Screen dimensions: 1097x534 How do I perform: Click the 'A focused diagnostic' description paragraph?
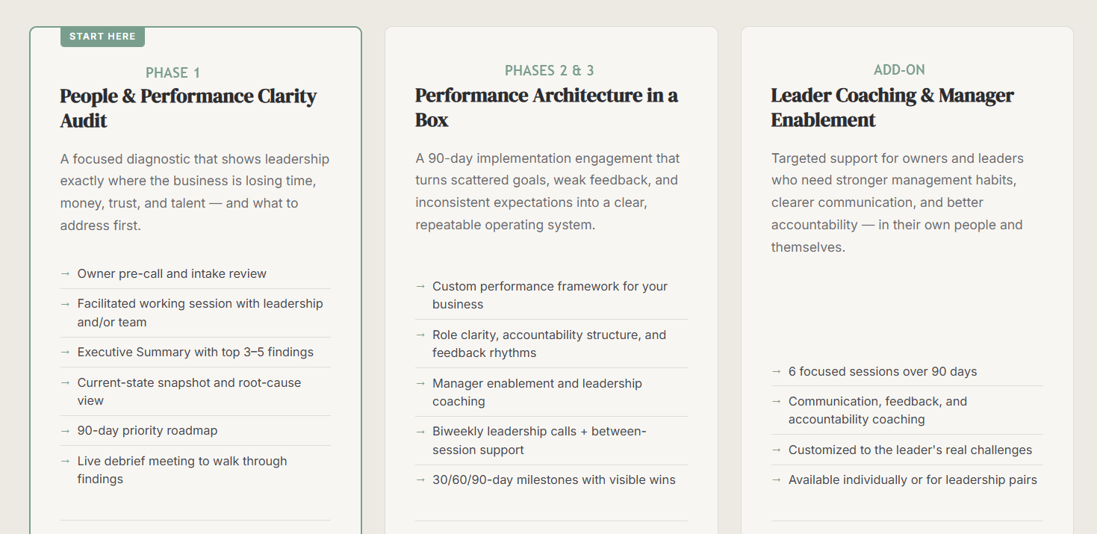coord(195,192)
